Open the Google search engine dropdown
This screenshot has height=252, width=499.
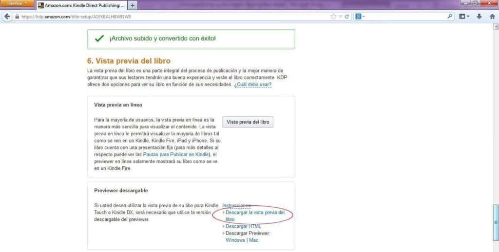(x=360, y=16)
